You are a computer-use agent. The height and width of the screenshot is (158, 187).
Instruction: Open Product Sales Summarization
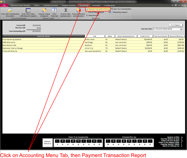pyautogui.click(x=66, y=12)
